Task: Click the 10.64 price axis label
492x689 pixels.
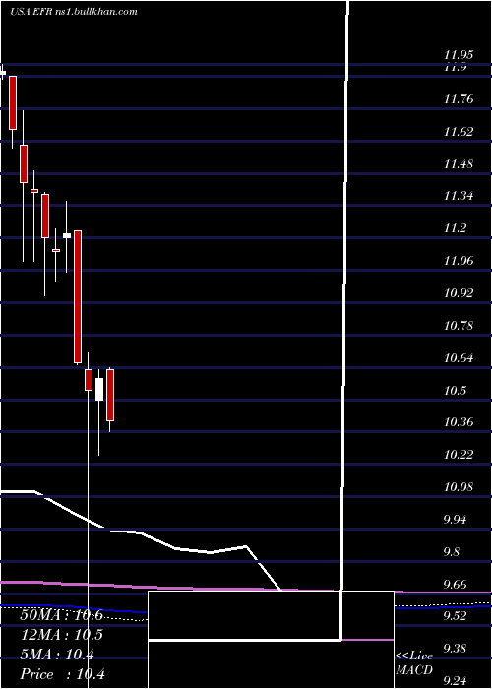Action: 459,358
